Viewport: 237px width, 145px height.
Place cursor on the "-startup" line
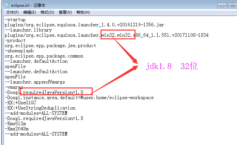(x=15, y=20)
